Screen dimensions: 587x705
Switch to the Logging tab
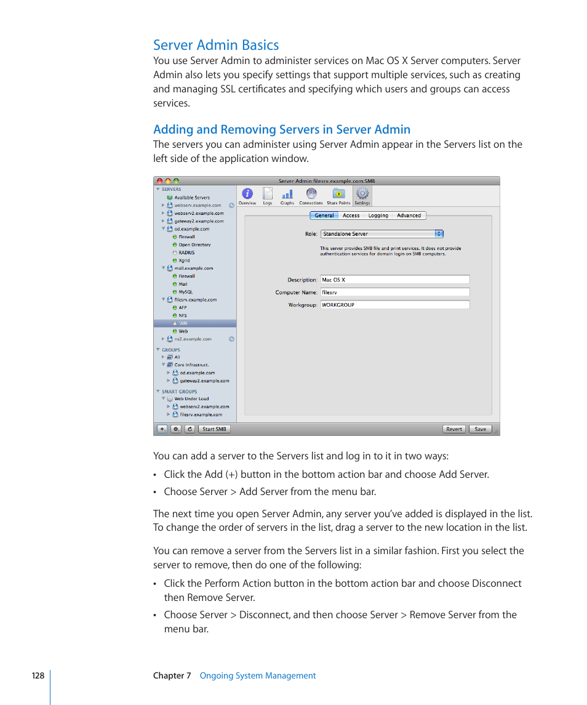[x=378, y=216]
